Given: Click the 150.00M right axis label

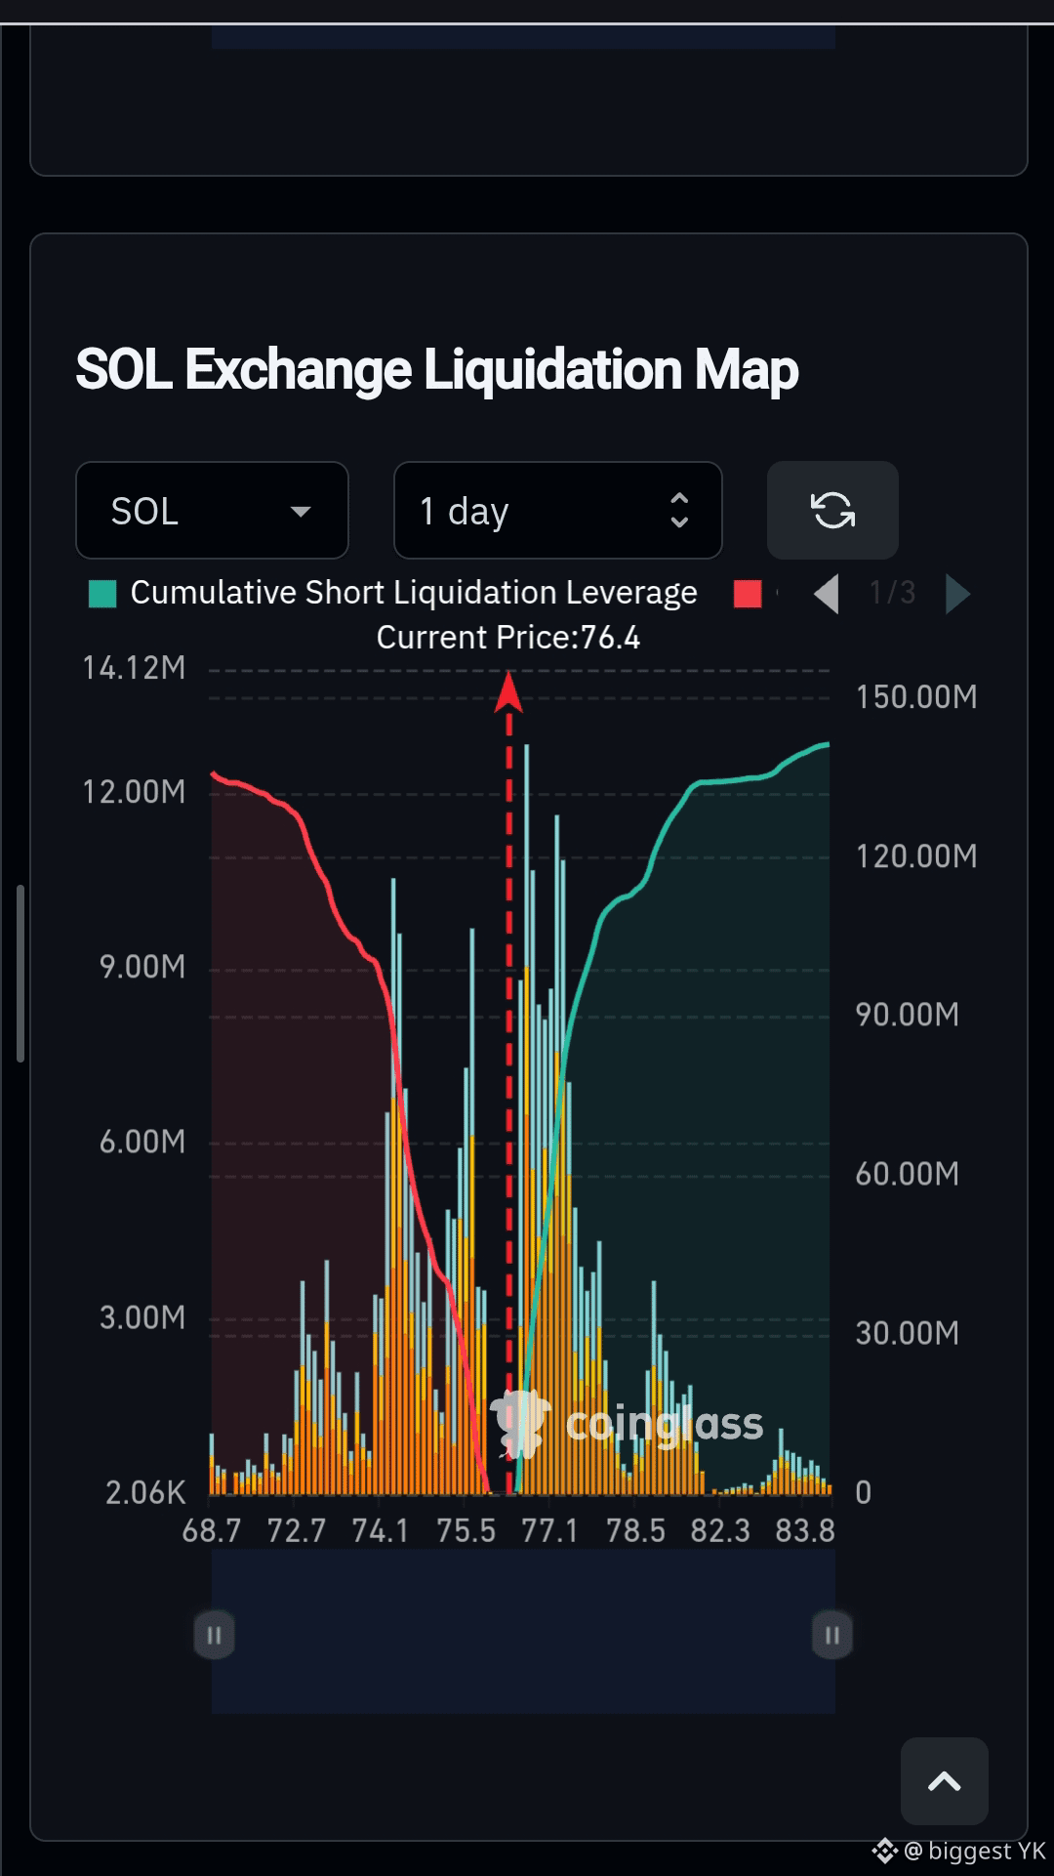Looking at the screenshot, I should click(916, 697).
